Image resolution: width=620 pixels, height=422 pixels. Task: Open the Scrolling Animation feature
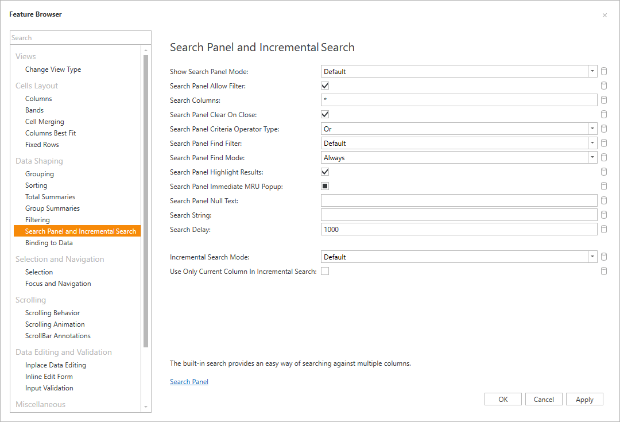(x=55, y=324)
